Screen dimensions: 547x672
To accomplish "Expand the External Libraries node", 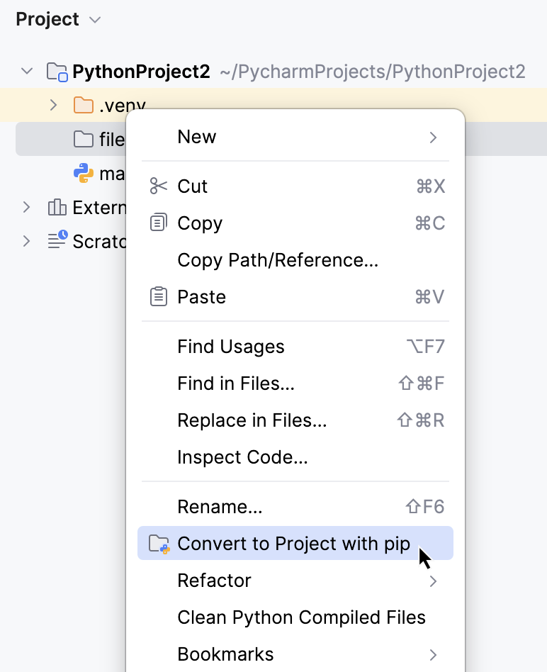I will [26, 208].
